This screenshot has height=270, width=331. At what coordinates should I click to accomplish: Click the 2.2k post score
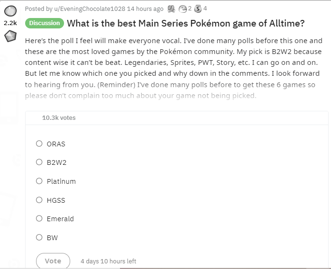tap(10, 23)
